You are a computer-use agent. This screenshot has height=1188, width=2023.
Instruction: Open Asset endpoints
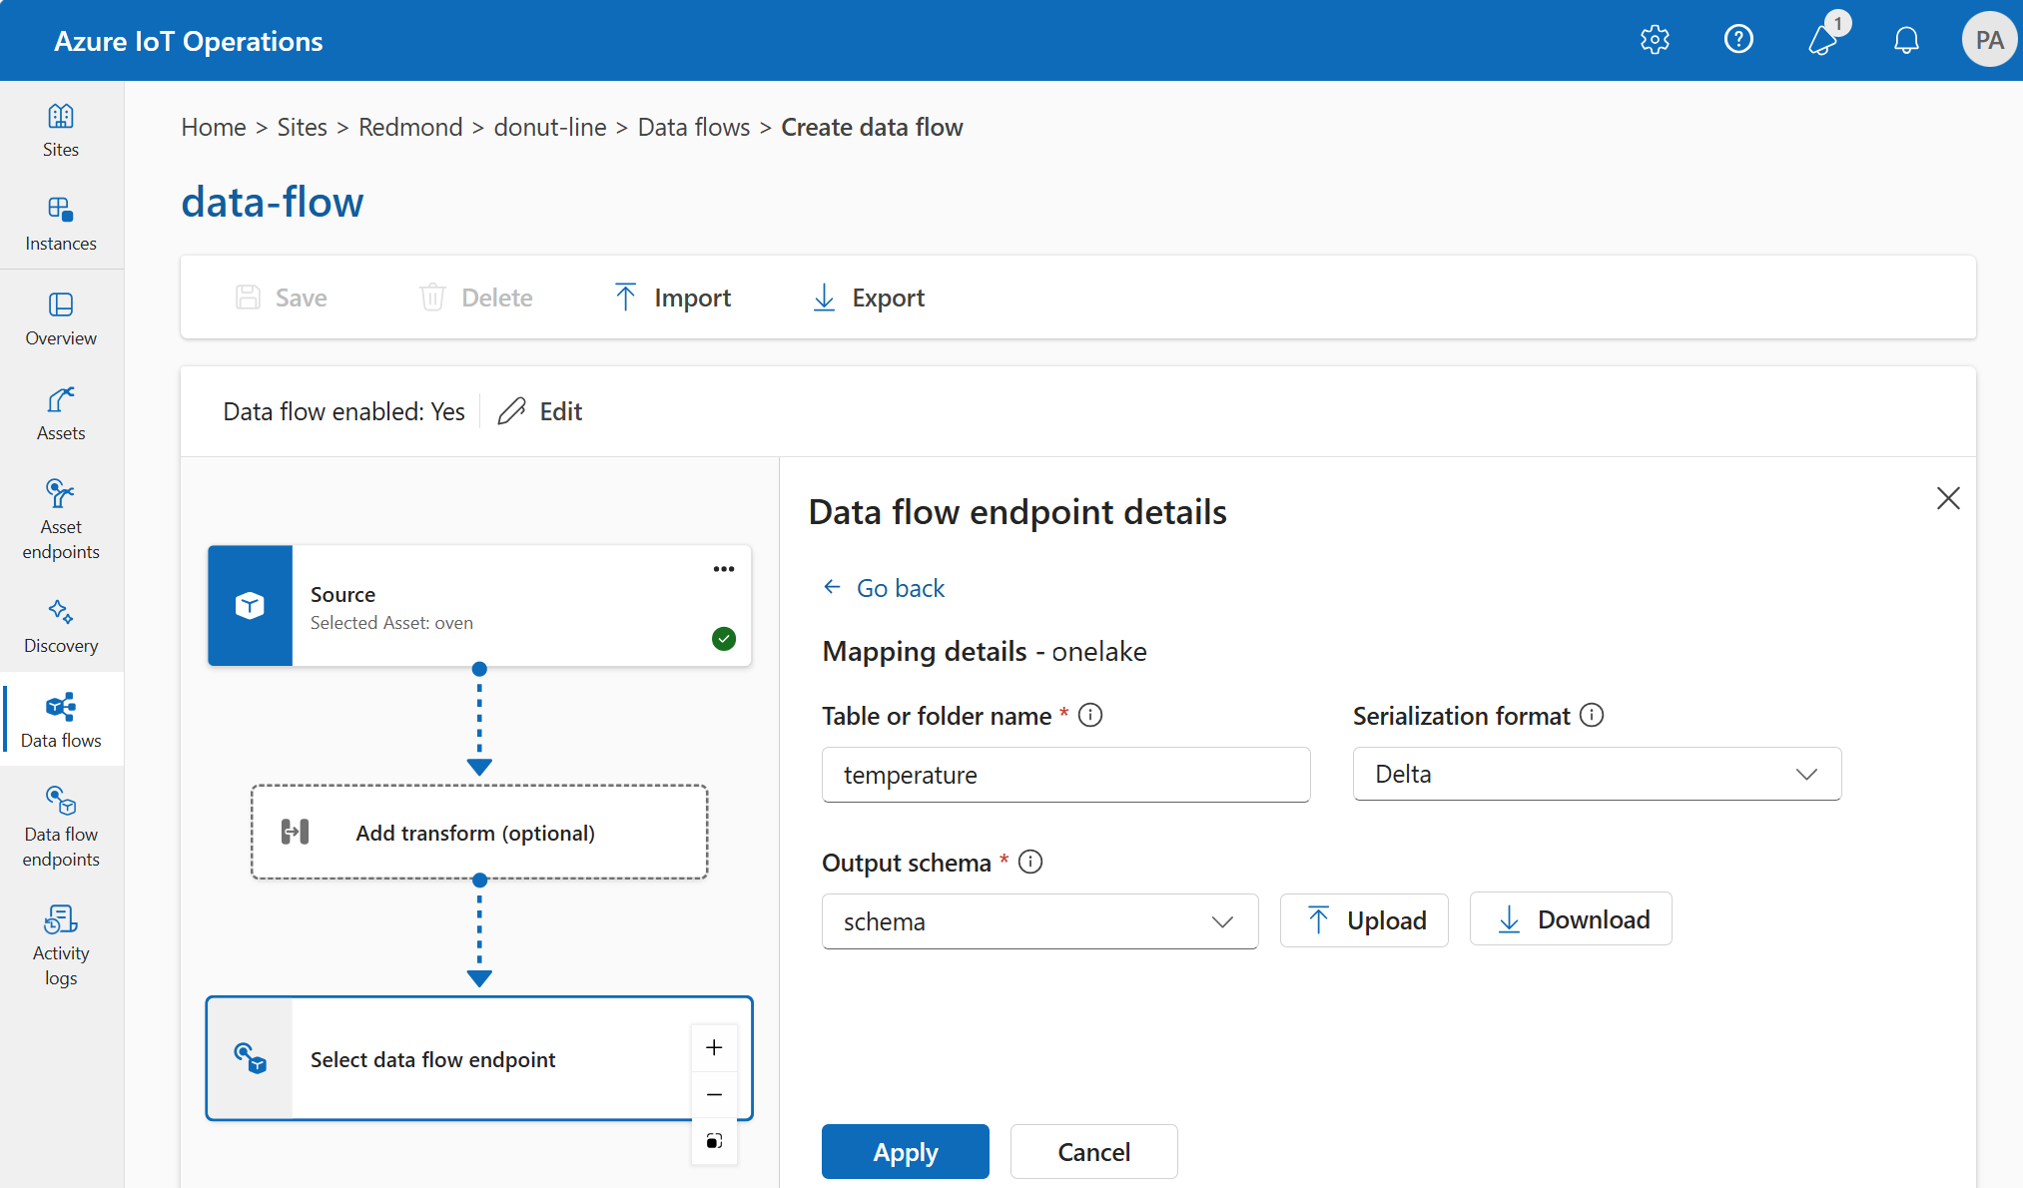(x=61, y=519)
